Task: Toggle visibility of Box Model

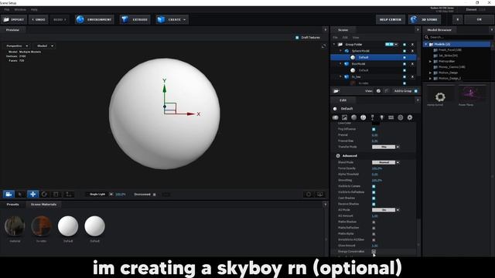Action: (405, 64)
